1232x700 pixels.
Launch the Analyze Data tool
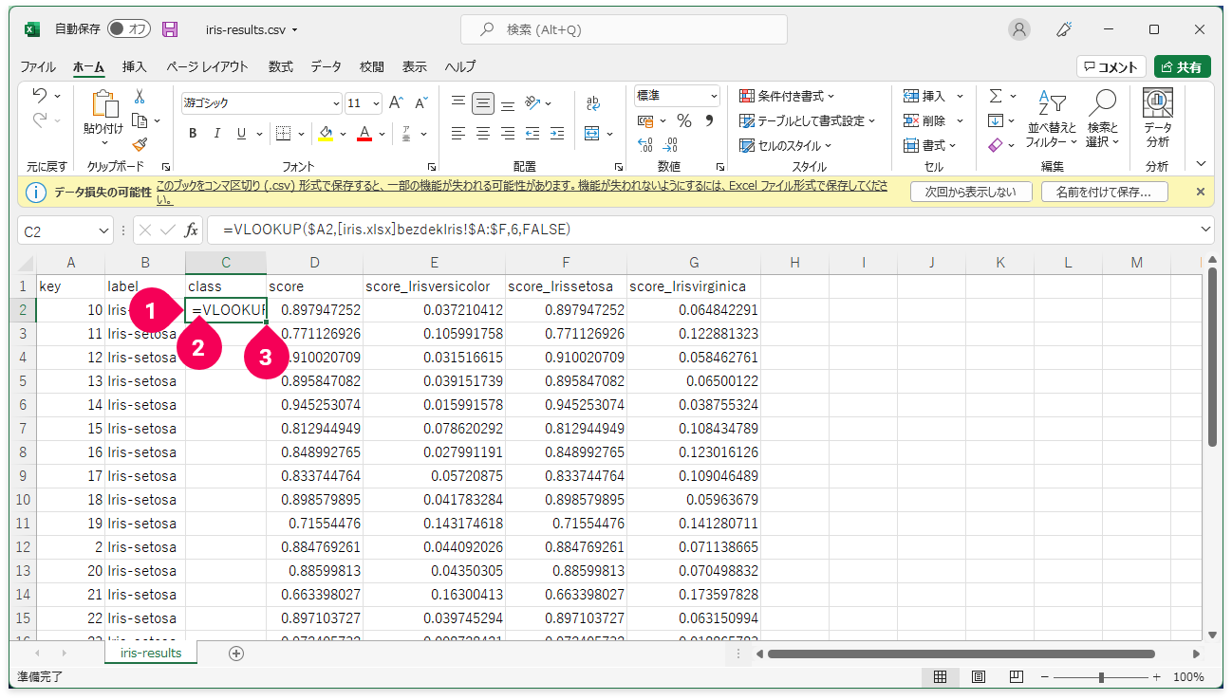[1157, 119]
